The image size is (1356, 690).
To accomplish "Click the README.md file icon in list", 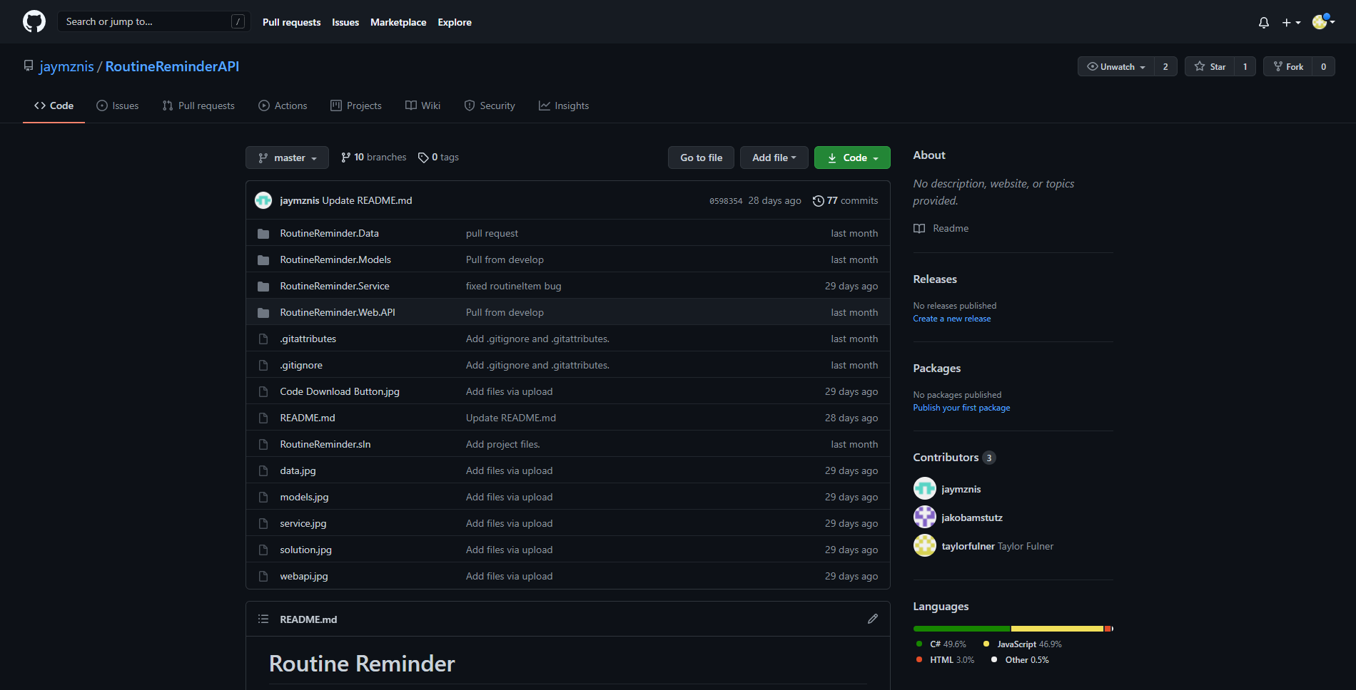I will [263, 418].
